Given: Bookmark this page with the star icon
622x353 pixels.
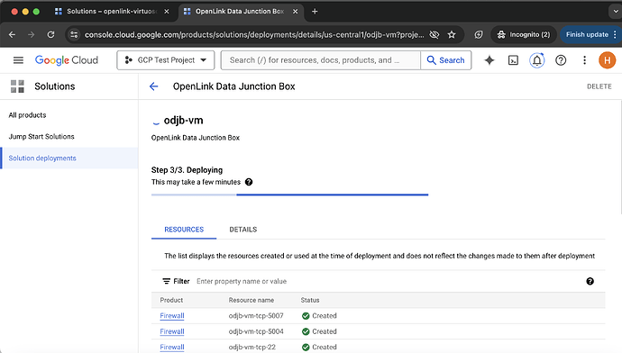Looking at the screenshot, I should pyautogui.click(x=452, y=35).
